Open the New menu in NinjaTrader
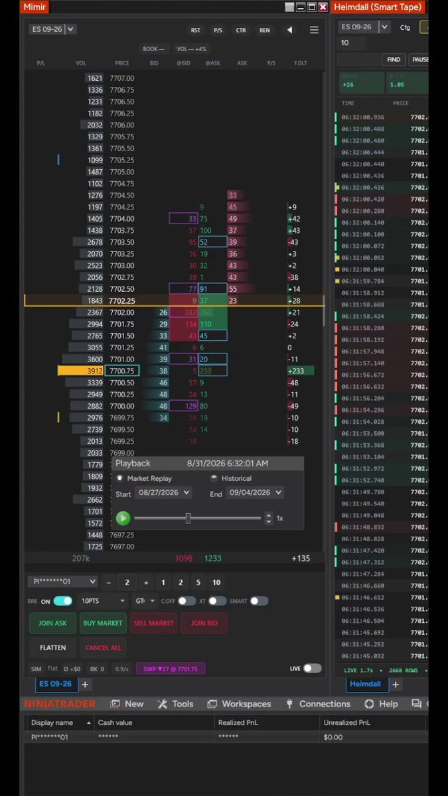This screenshot has width=448, height=796. pos(127,704)
